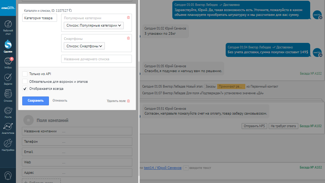Open ImBox chat icon with badge
Screen dimensions: 325x183
tap(8, 62)
